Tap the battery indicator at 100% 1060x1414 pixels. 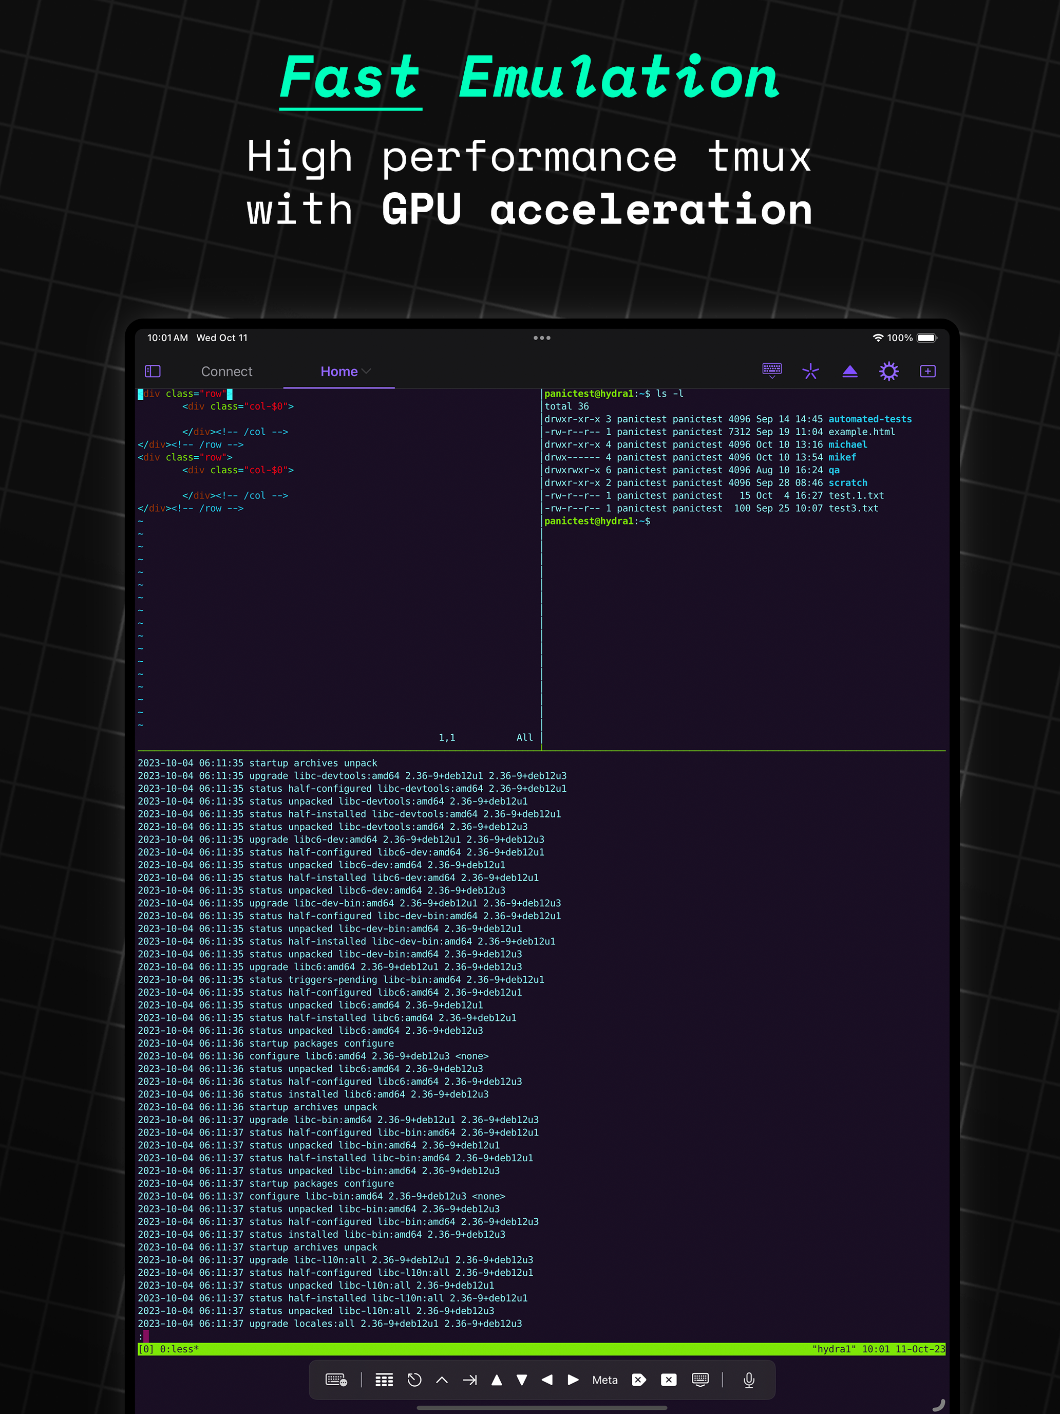(x=924, y=338)
